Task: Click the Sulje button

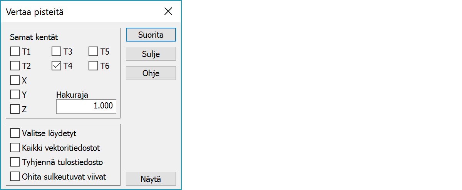Action: point(151,54)
